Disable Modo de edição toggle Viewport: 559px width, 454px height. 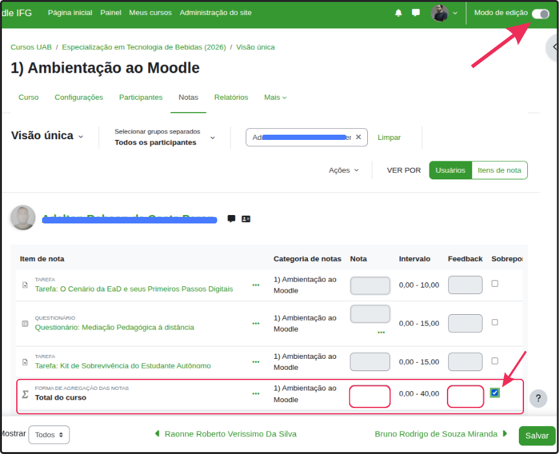pyautogui.click(x=540, y=12)
